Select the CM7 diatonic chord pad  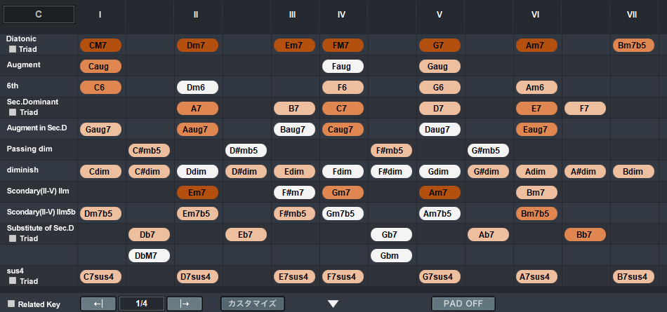(x=101, y=46)
